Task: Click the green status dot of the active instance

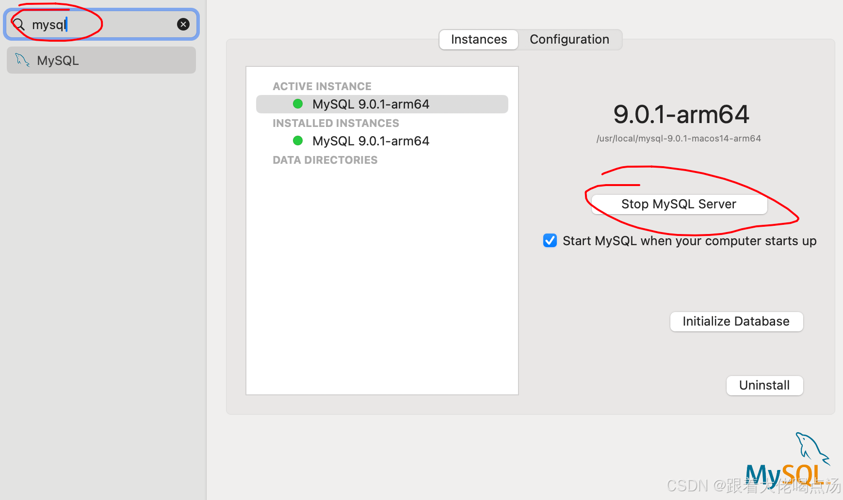Action: [x=298, y=104]
